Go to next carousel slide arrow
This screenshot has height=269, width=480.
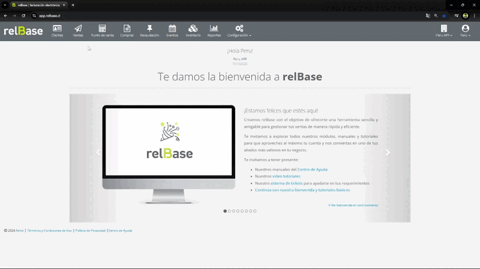pos(388,153)
